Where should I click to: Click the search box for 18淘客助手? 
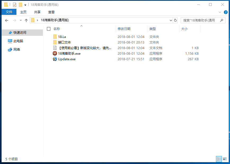[199, 20]
